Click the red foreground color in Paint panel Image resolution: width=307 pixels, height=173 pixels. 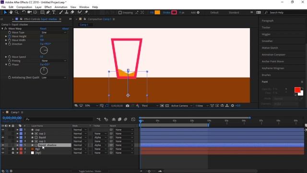pyautogui.click(x=297, y=90)
